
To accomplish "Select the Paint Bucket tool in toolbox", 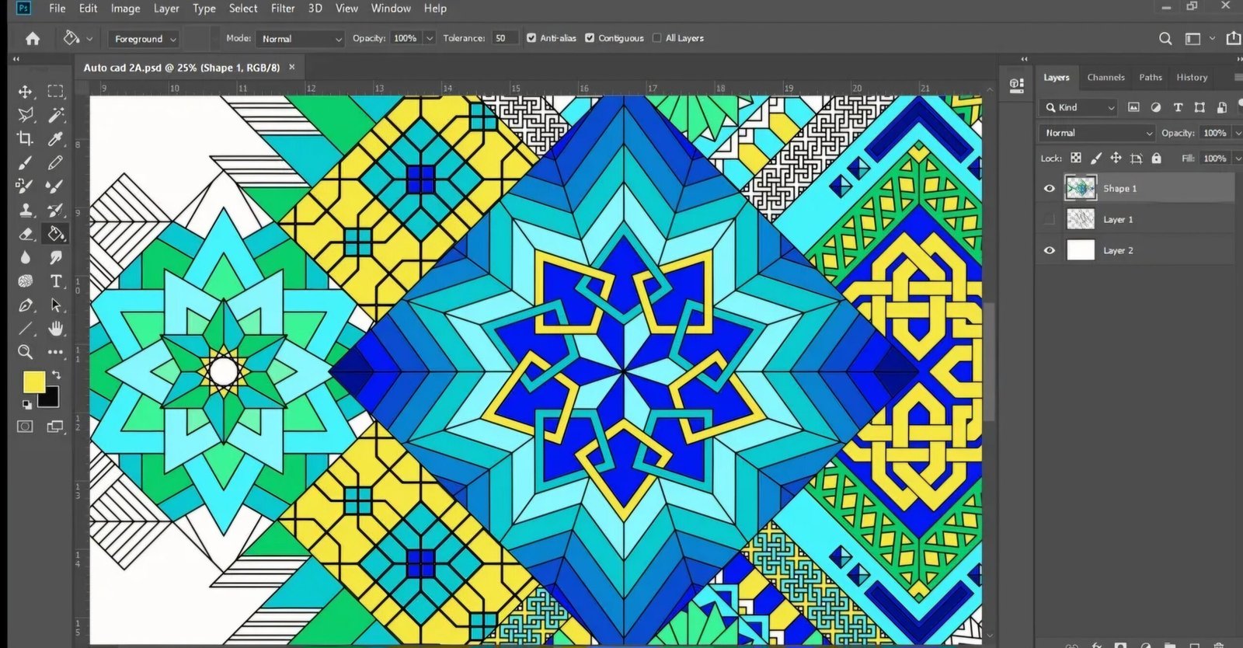I will click(x=55, y=234).
